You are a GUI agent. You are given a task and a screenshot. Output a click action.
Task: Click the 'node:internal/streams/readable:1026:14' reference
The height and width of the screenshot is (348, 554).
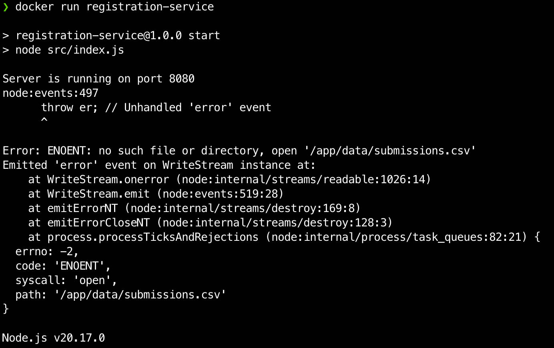(x=303, y=180)
